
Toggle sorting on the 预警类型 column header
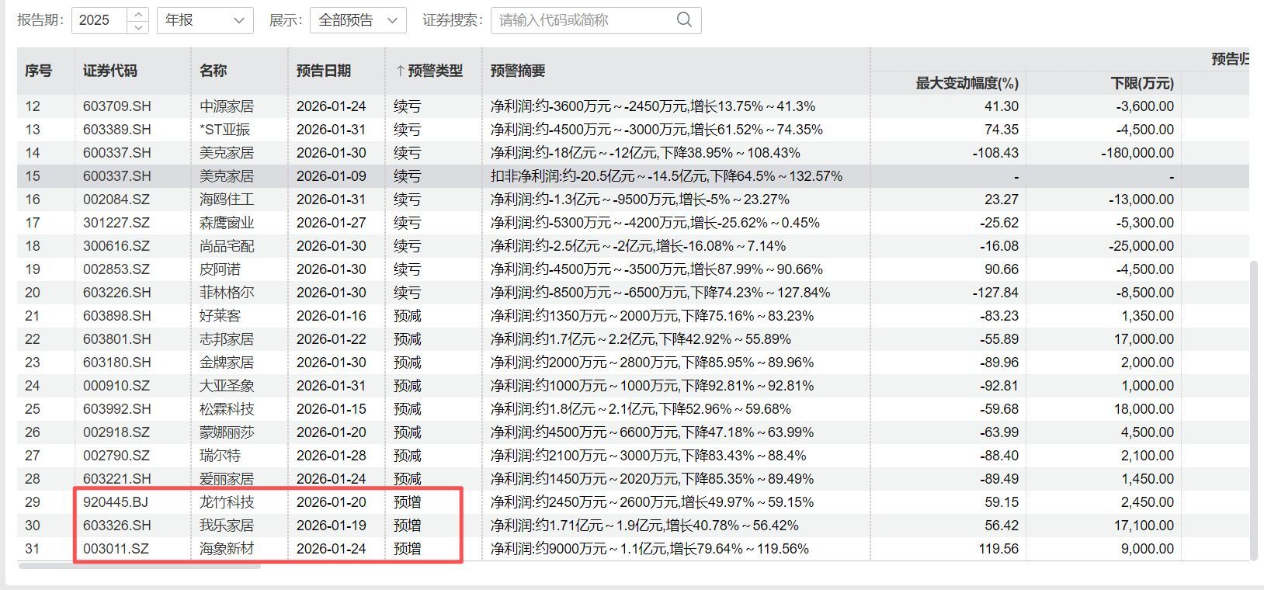coord(429,71)
